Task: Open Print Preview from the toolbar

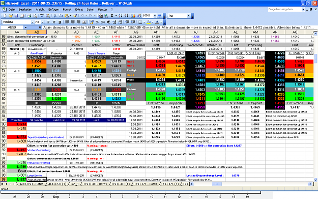Action: click(35, 16)
